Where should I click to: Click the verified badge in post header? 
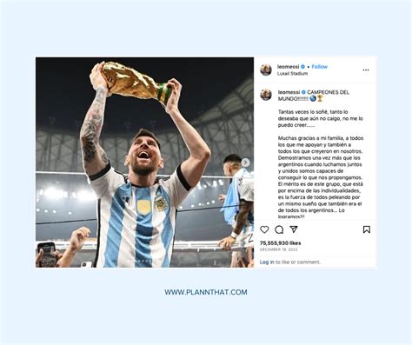pyautogui.click(x=302, y=67)
